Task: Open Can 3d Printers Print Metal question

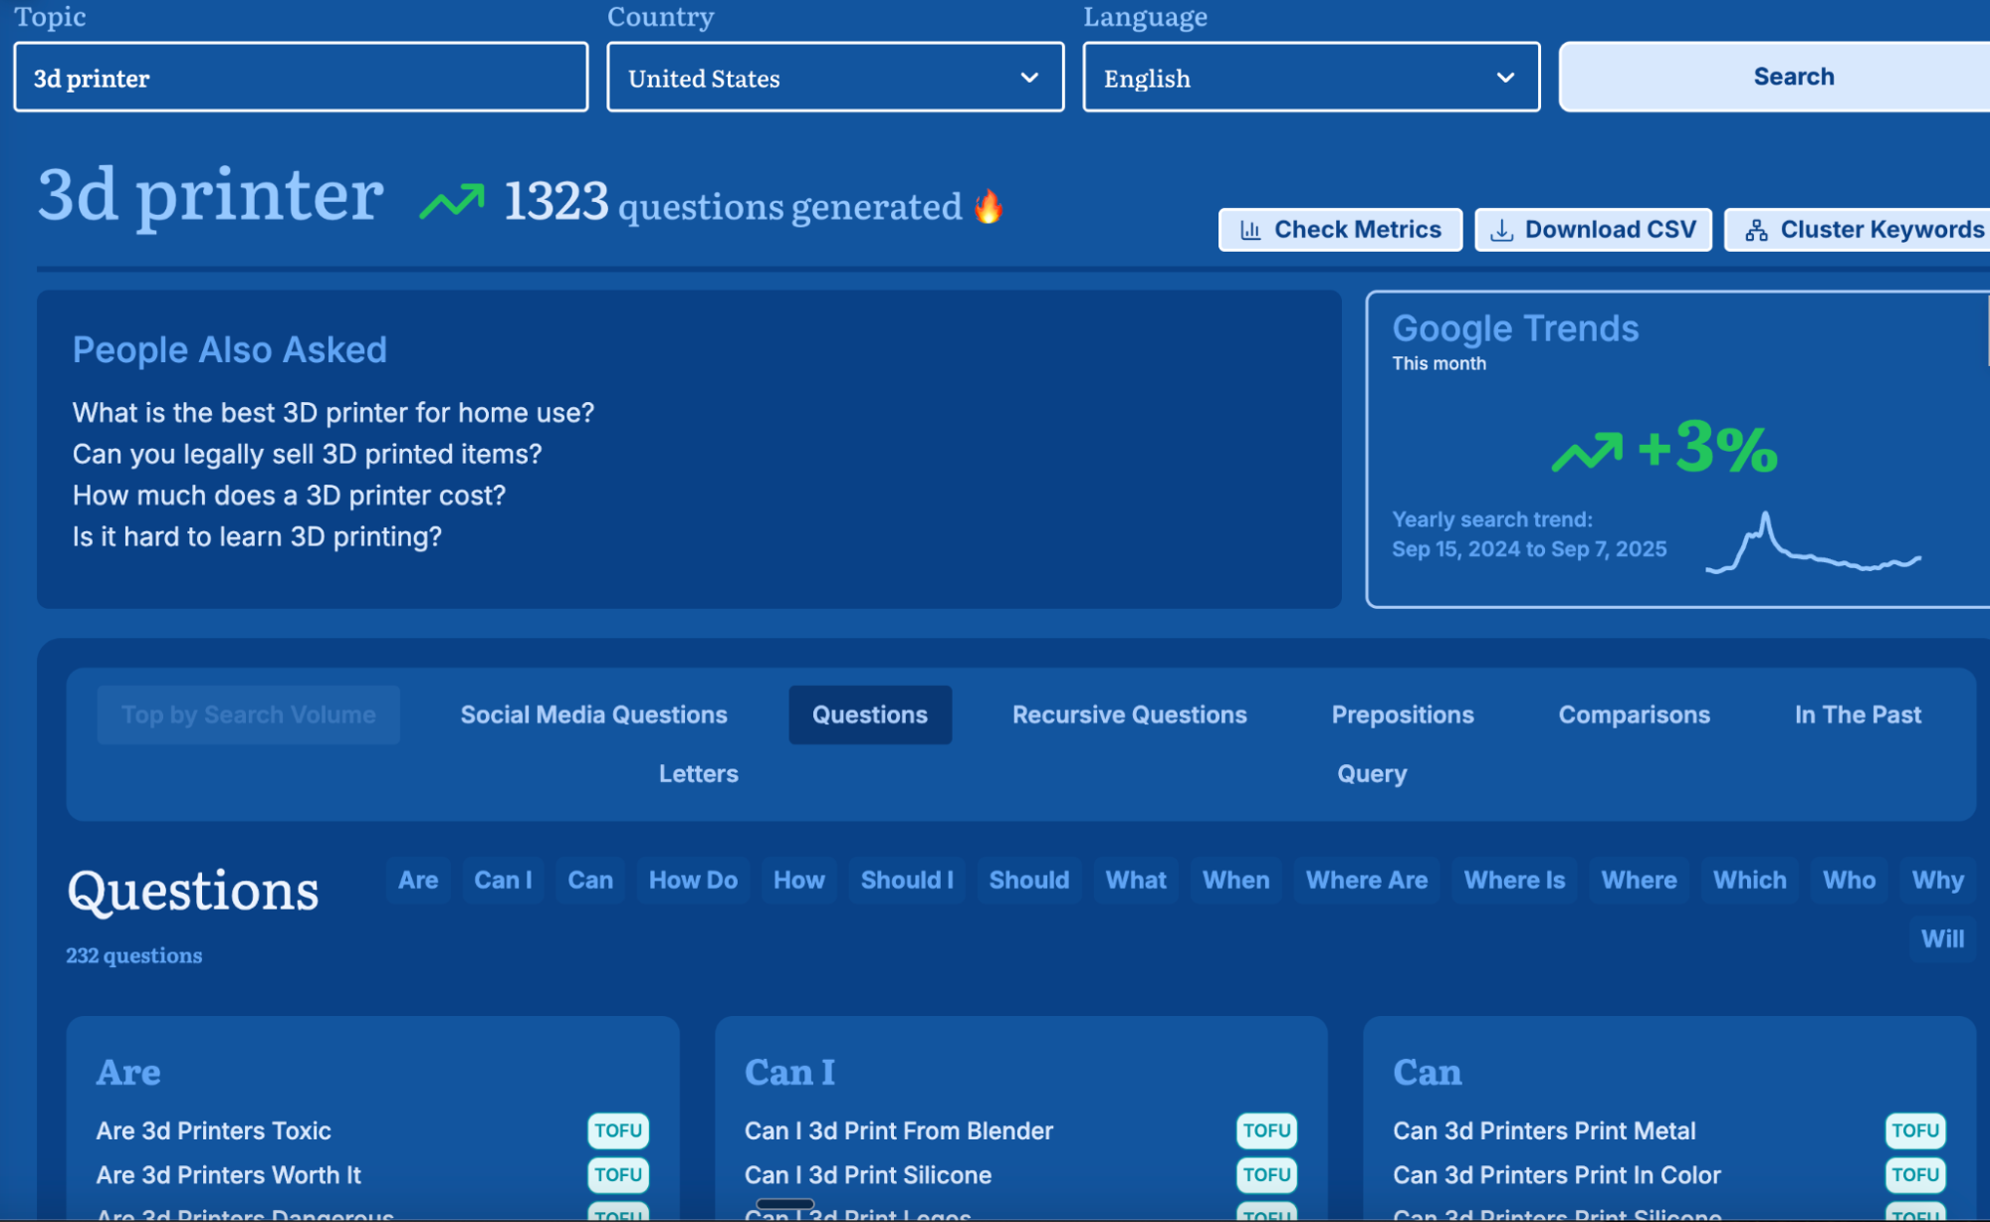Action: point(1544,1130)
